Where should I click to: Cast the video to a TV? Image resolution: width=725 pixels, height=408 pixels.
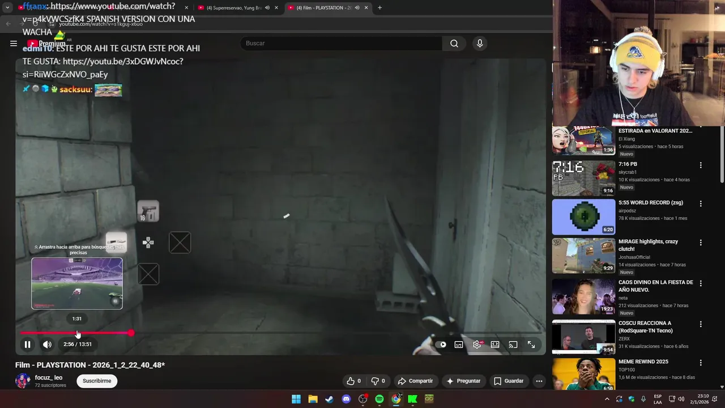513,345
